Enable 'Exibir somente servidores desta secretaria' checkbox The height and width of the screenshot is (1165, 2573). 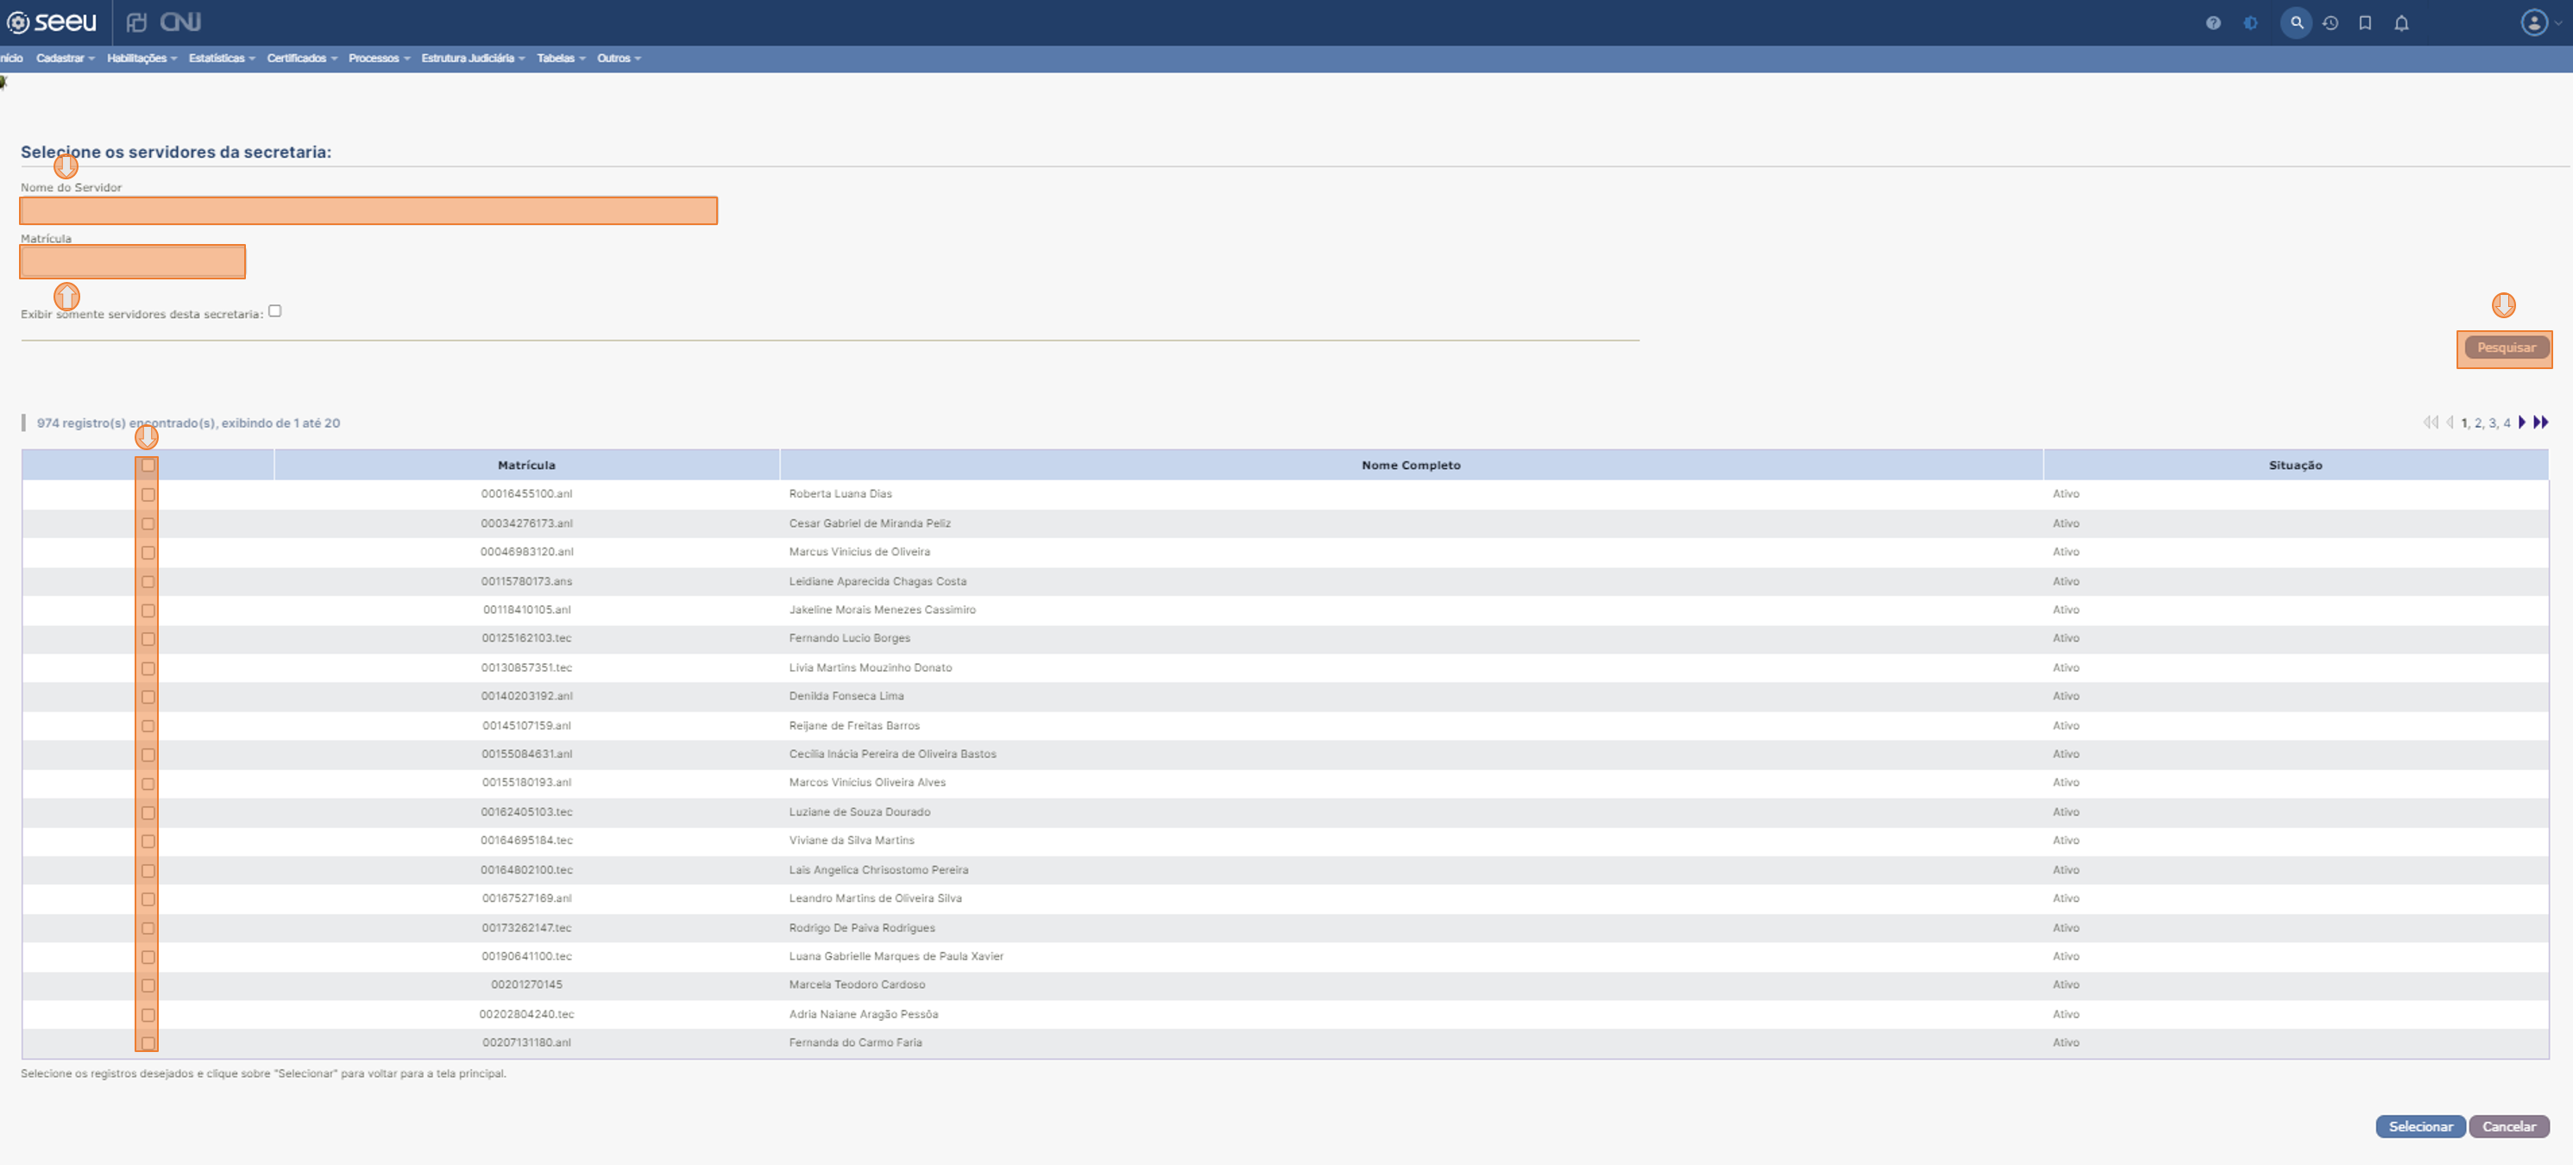(x=274, y=311)
